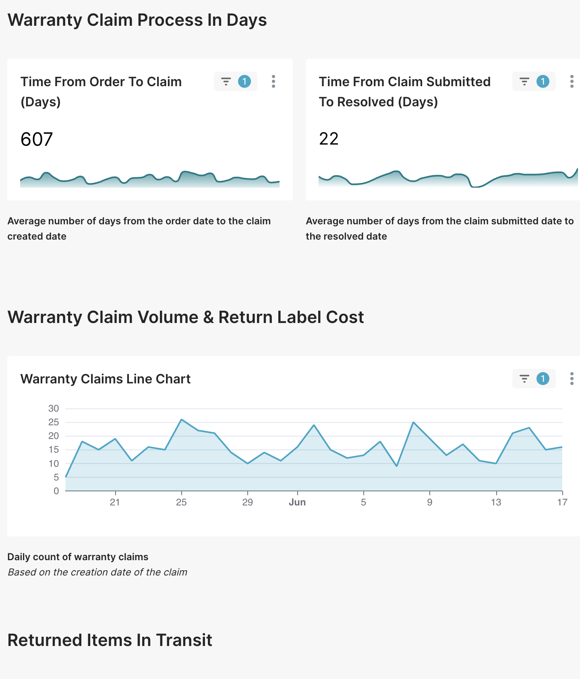The width and height of the screenshot is (580, 679).
Task: Click the Warranty Claim Process In Days heading
Action: (137, 20)
